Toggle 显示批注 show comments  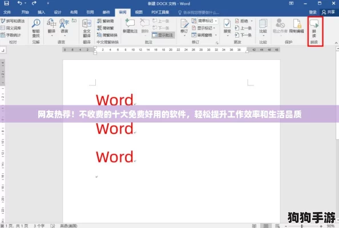coord(163,35)
